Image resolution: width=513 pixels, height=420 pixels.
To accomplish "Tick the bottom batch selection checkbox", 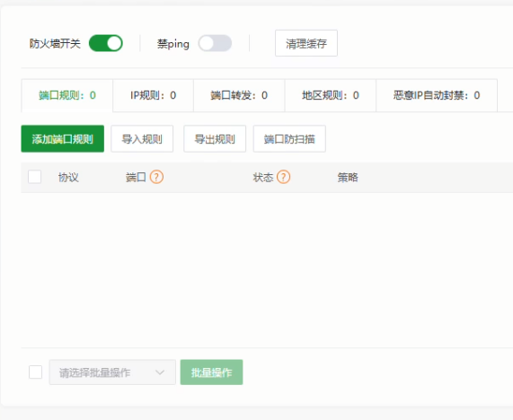I will point(35,372).
